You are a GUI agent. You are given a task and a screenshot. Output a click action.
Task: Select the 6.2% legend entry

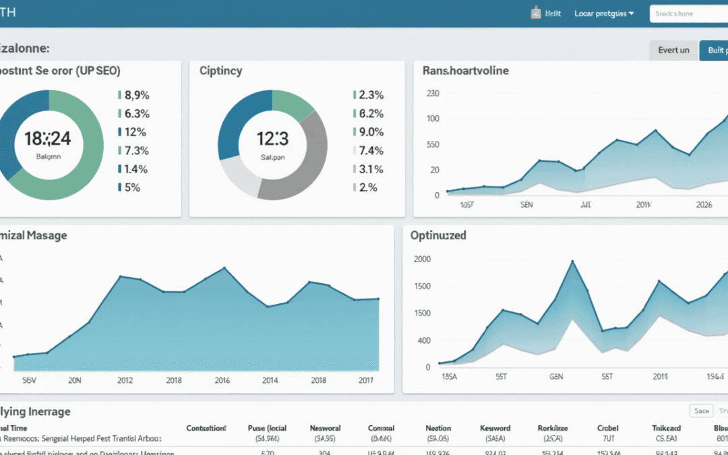369,114
